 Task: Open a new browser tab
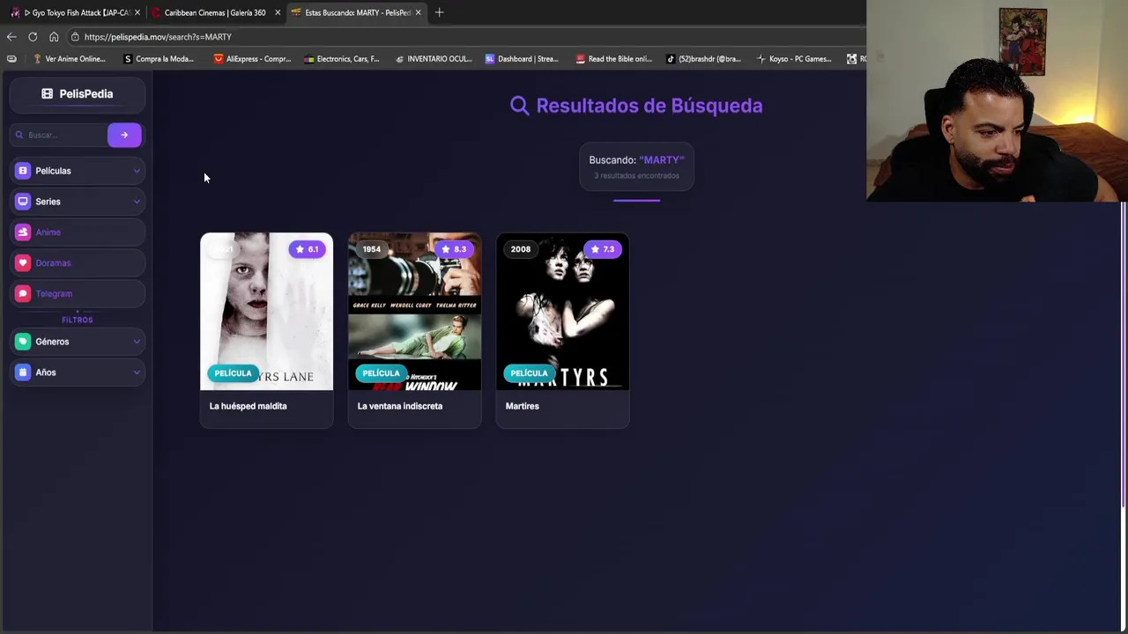pos(439,12)
